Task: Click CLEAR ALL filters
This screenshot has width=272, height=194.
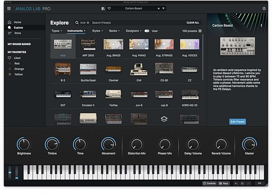Action: point(193,23)
